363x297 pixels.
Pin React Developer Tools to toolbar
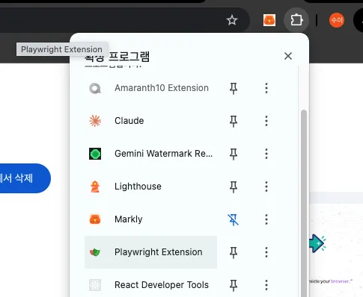coord(234,285)
